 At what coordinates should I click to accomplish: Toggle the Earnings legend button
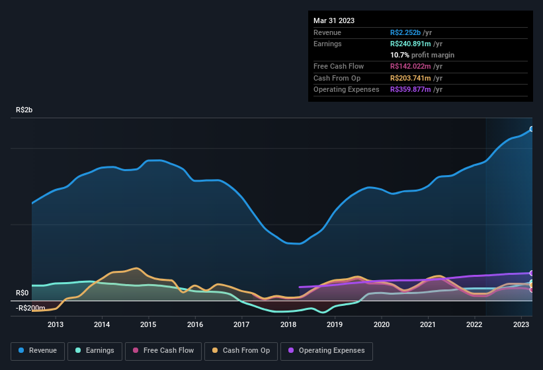[x=95, y=351]
